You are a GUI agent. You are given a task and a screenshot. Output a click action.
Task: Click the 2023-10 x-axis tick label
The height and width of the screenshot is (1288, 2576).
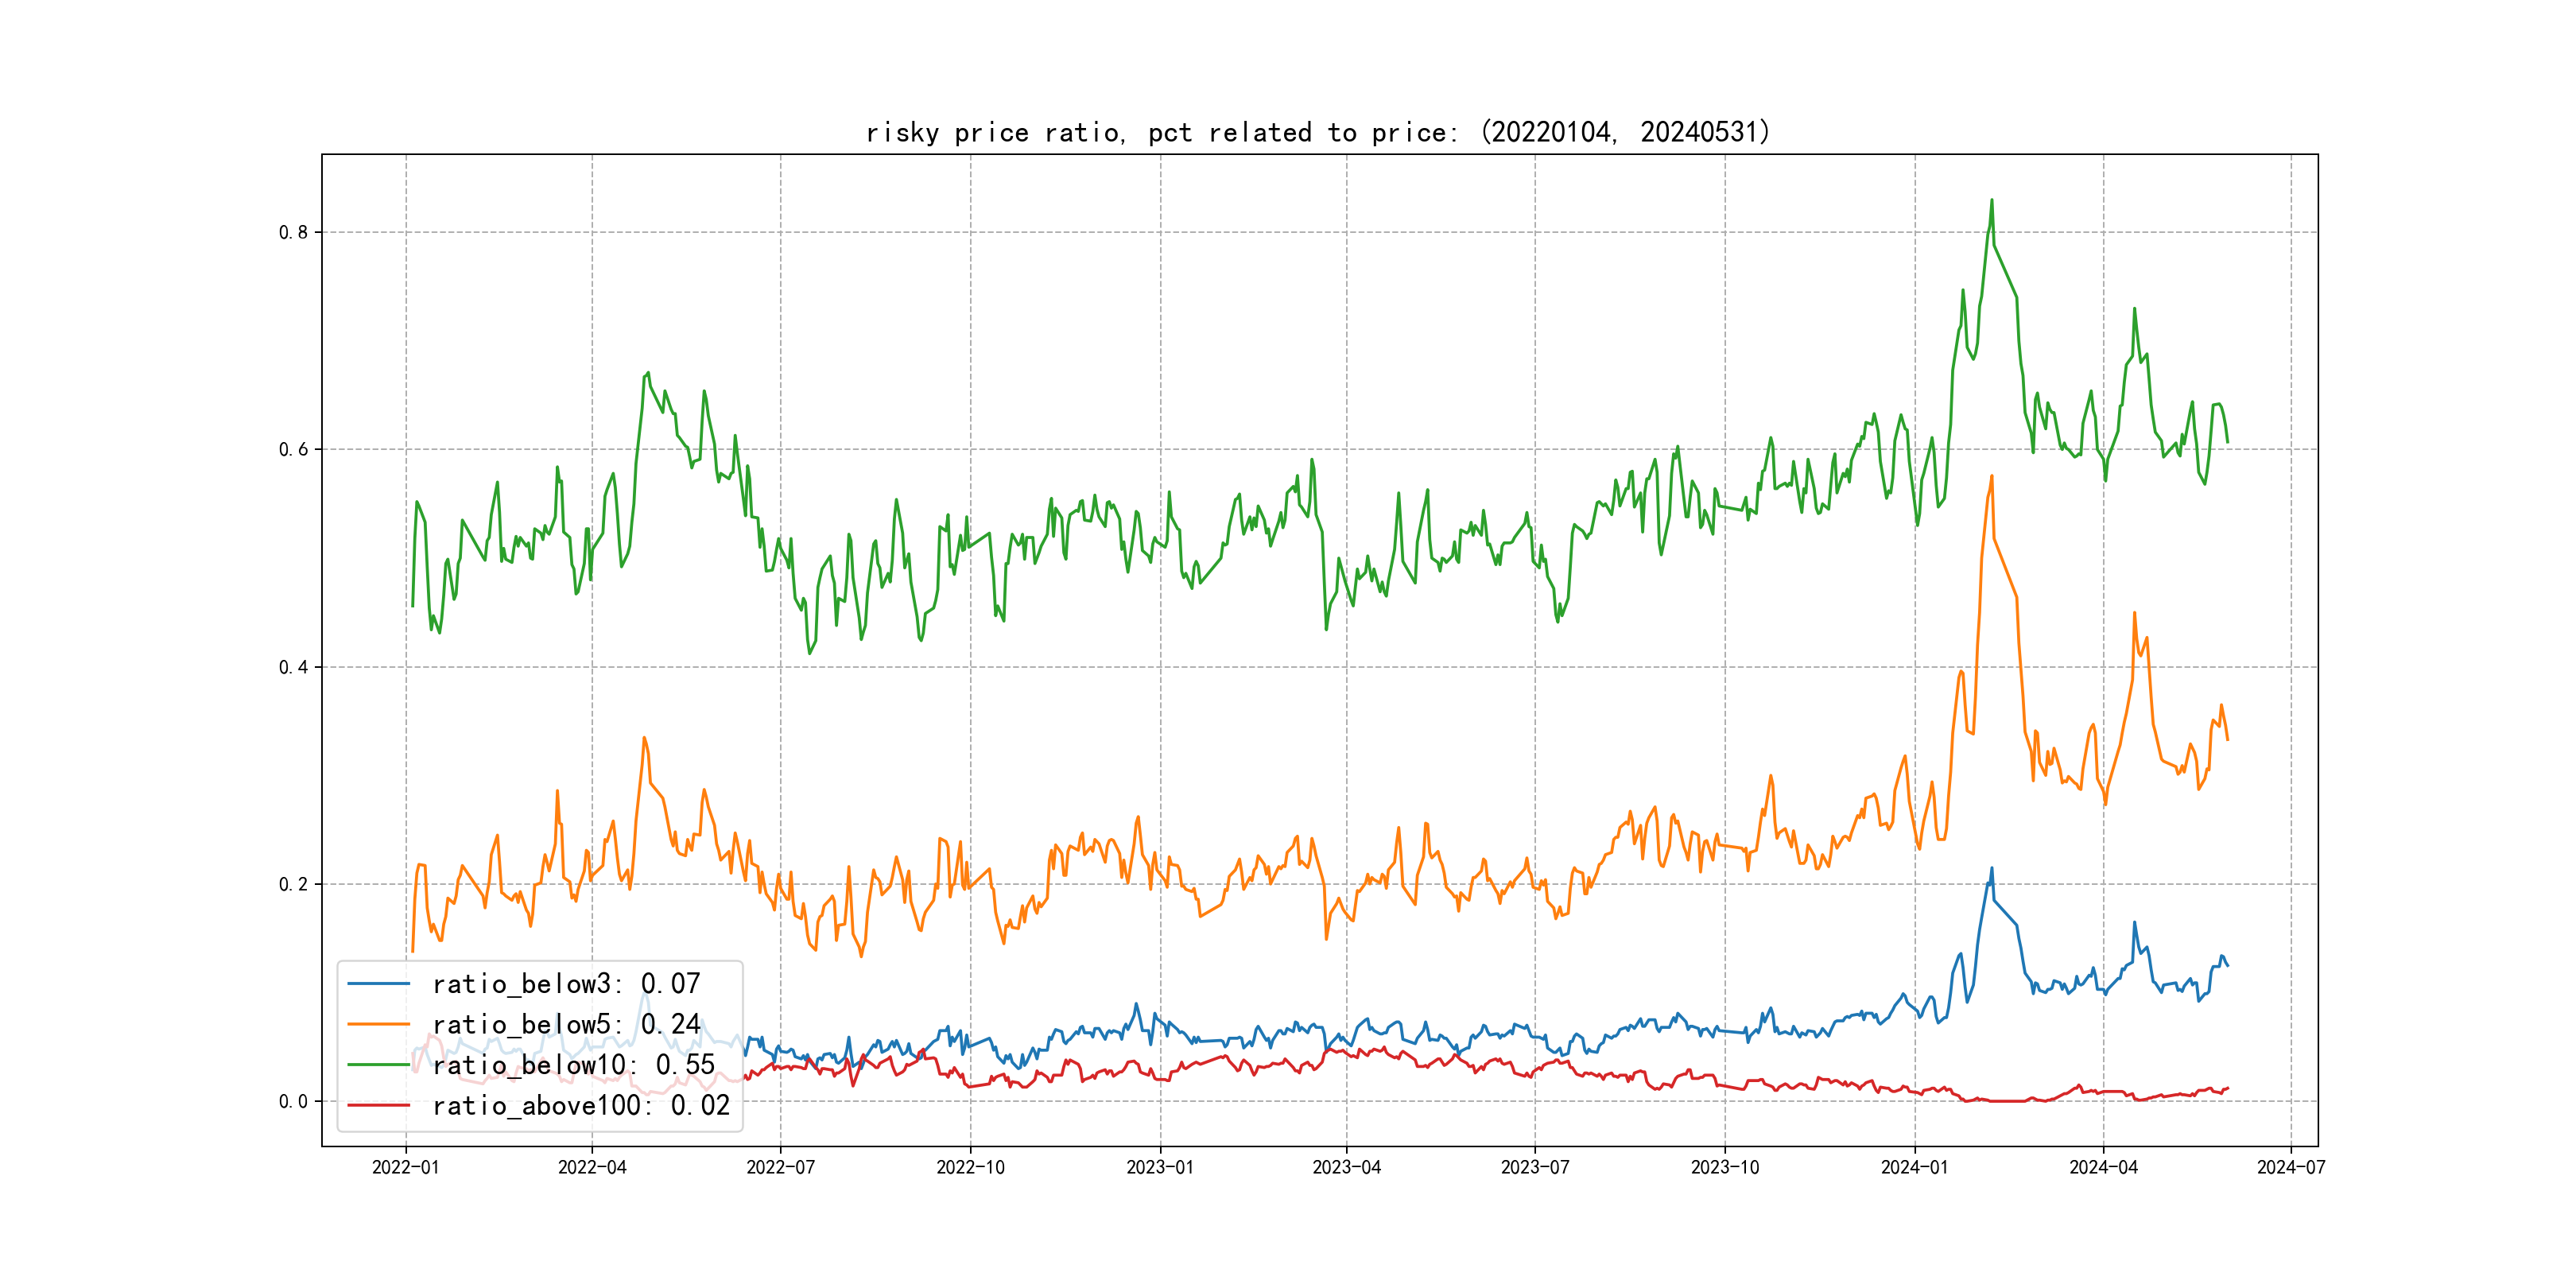tap(1724, 1167)
